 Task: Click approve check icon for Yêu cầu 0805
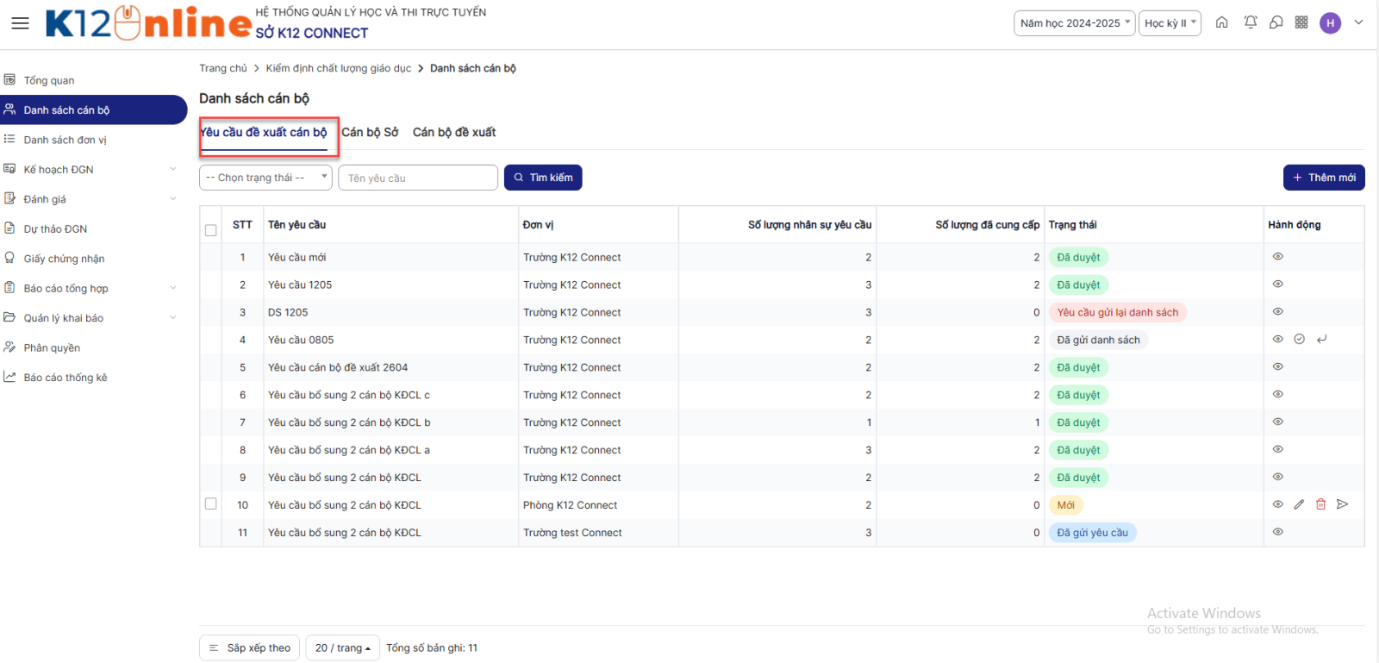pos(1299,339)
